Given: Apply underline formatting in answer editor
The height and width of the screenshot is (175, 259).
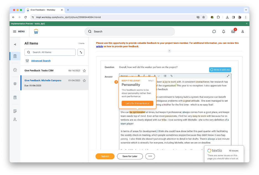Looking at the screenshot, I should coord(149,76).
